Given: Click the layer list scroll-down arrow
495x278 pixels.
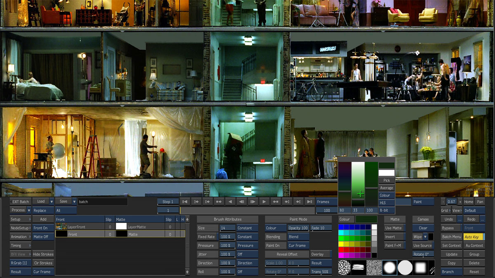Looking at the screenshot, I should (x=187, y=272).
